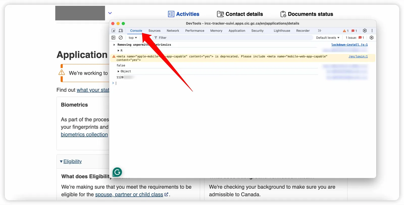The height and width of the screenshot is (205, 404).
Task: Open the account dropdown chevron near header
Action: pos(110,13)
